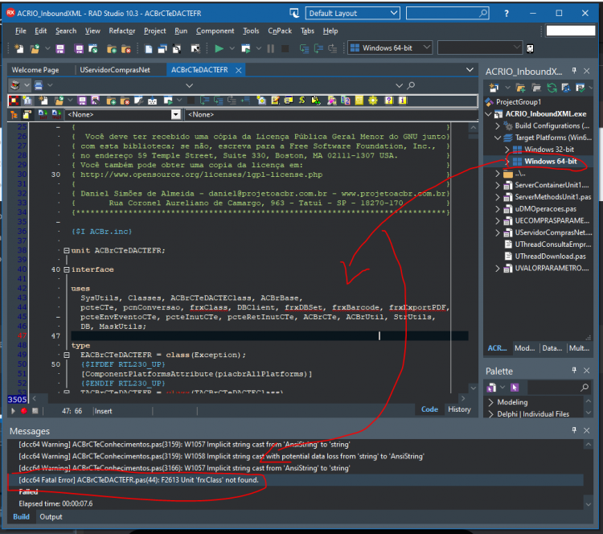The height and width of the screenshot is (534, 603).
Task: Open the Refactor menu
Action: [122, 31]
